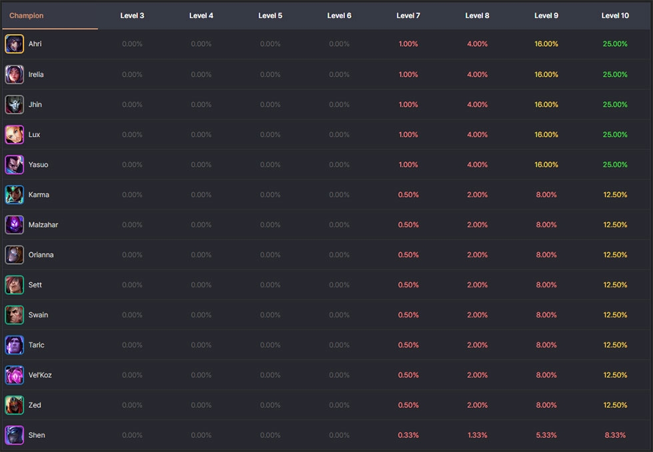Image resolution: width=653 pixels, height=452 pixels.
Task: Open the Yasuo champion name link
Action: coord(39,165)
